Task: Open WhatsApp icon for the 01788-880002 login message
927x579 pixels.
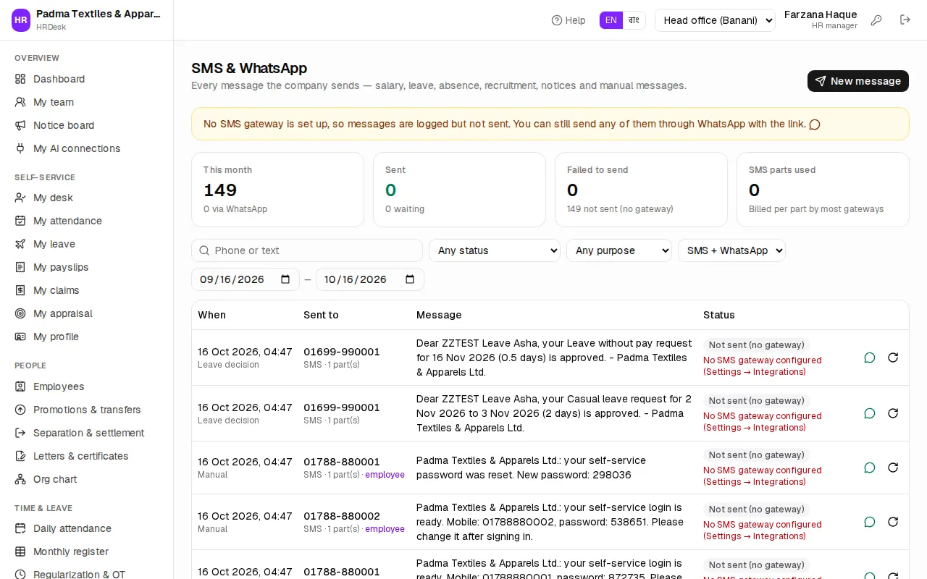Action: [870, 522]
